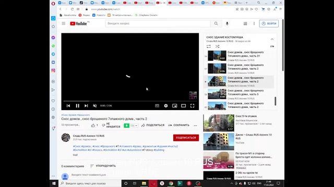Open the YouTube apps grid

pos(245,23)
